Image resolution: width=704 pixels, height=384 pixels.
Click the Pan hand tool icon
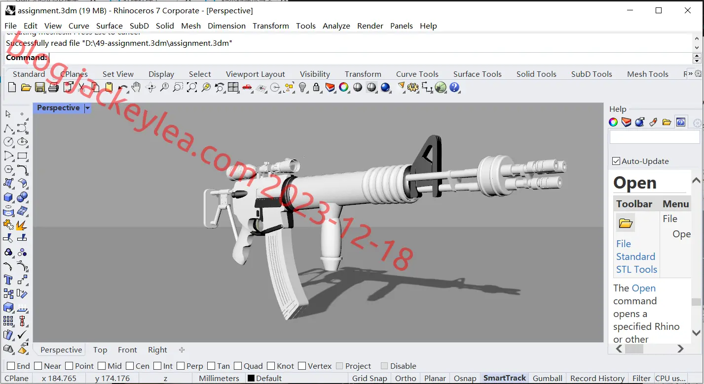pyautogui.click(x=136, y=88)
